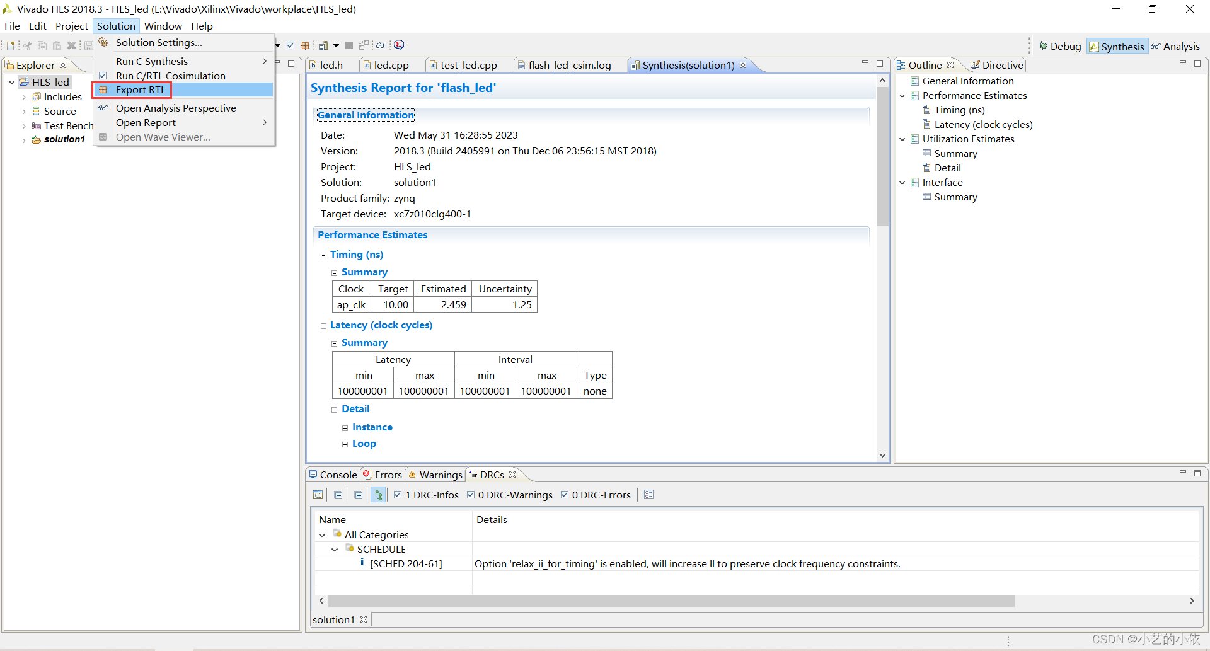
Task: Close the Explorer view tab
Action: [63, 65]
